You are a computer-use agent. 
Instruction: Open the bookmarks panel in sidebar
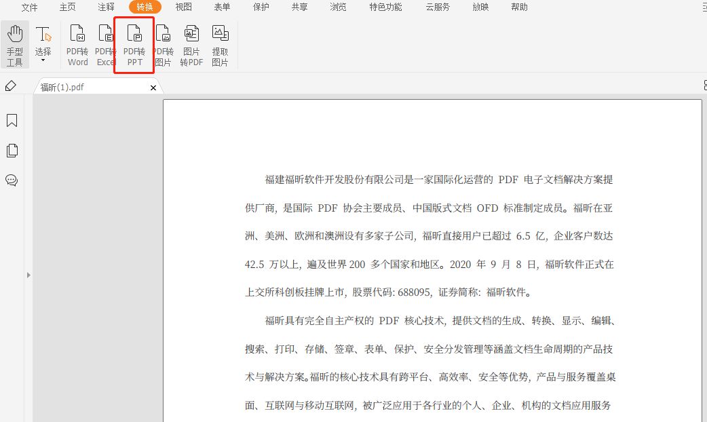coord(12,120)
